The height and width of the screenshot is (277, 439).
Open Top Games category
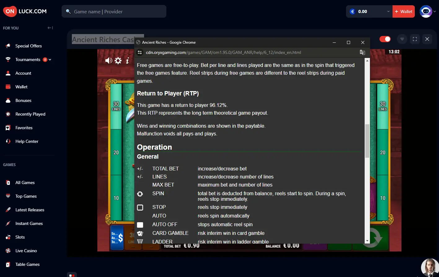[26, 196]
